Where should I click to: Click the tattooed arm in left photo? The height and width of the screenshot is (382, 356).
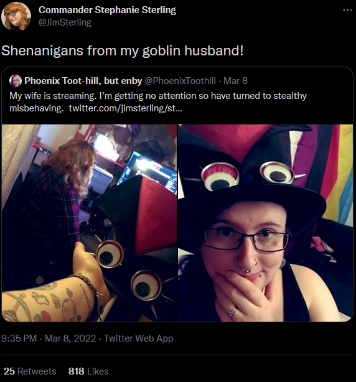[x=52, y=294]
